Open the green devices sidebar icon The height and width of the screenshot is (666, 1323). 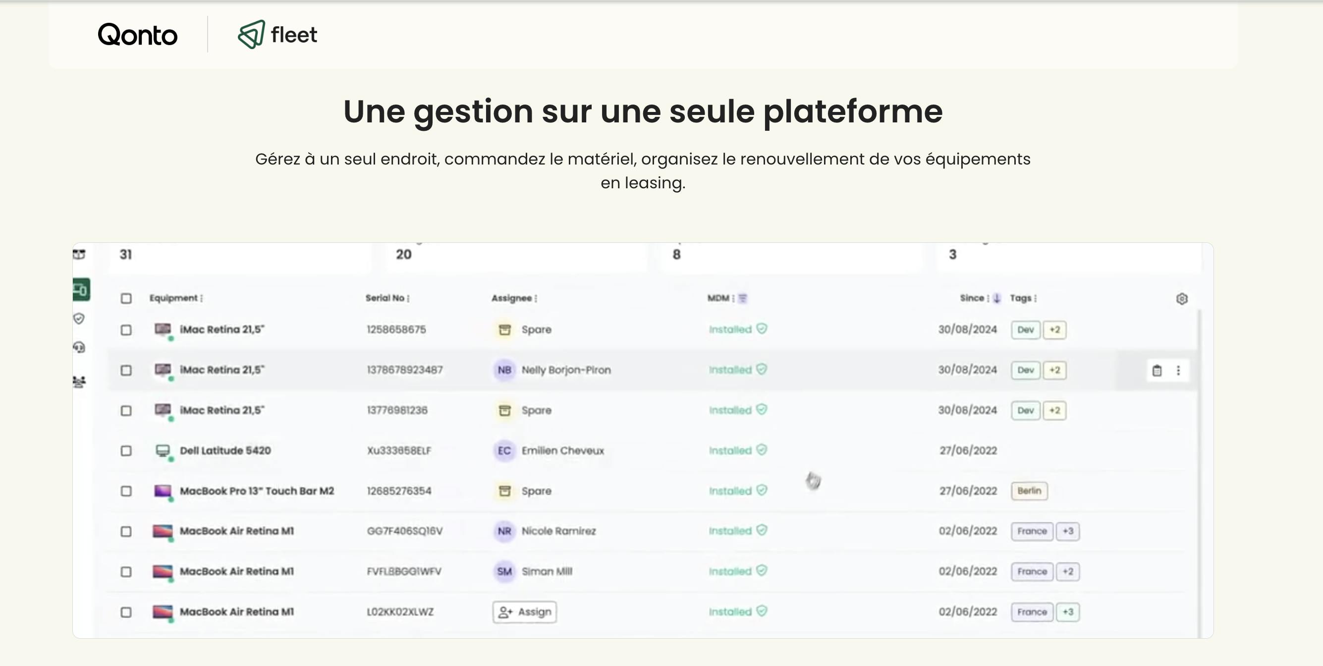pos(81,289)
